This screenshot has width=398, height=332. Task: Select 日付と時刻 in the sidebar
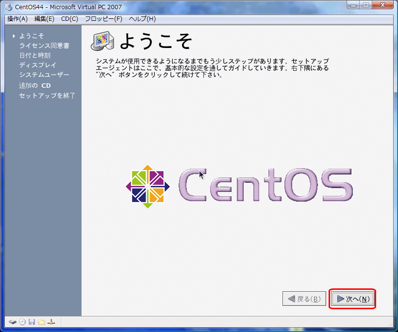(x=35, y=55)
